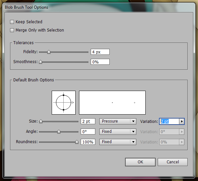This screenshot has width=198, height=181.
Task: Click the Smoothness 0% input field
Action: pos(100,62)
